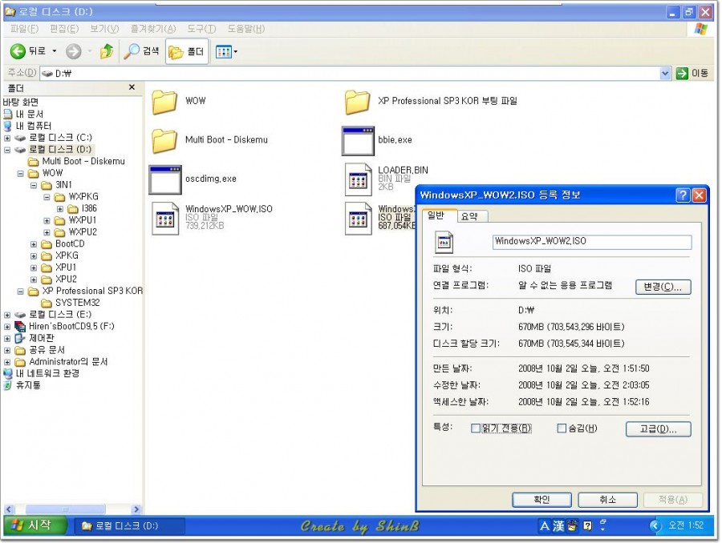Click the 이동 go arrow button
Image resolution: width=722 pixels, height=543 pixels.
[x=692, y=73]
